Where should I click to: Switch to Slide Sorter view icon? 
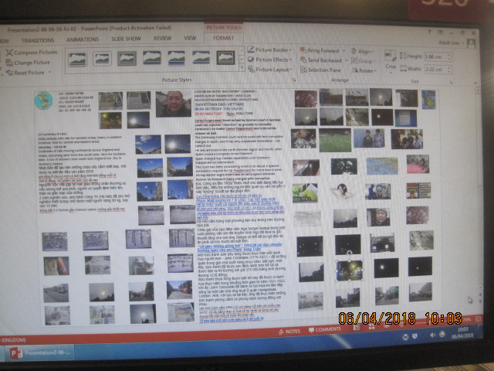click(372, 326)
